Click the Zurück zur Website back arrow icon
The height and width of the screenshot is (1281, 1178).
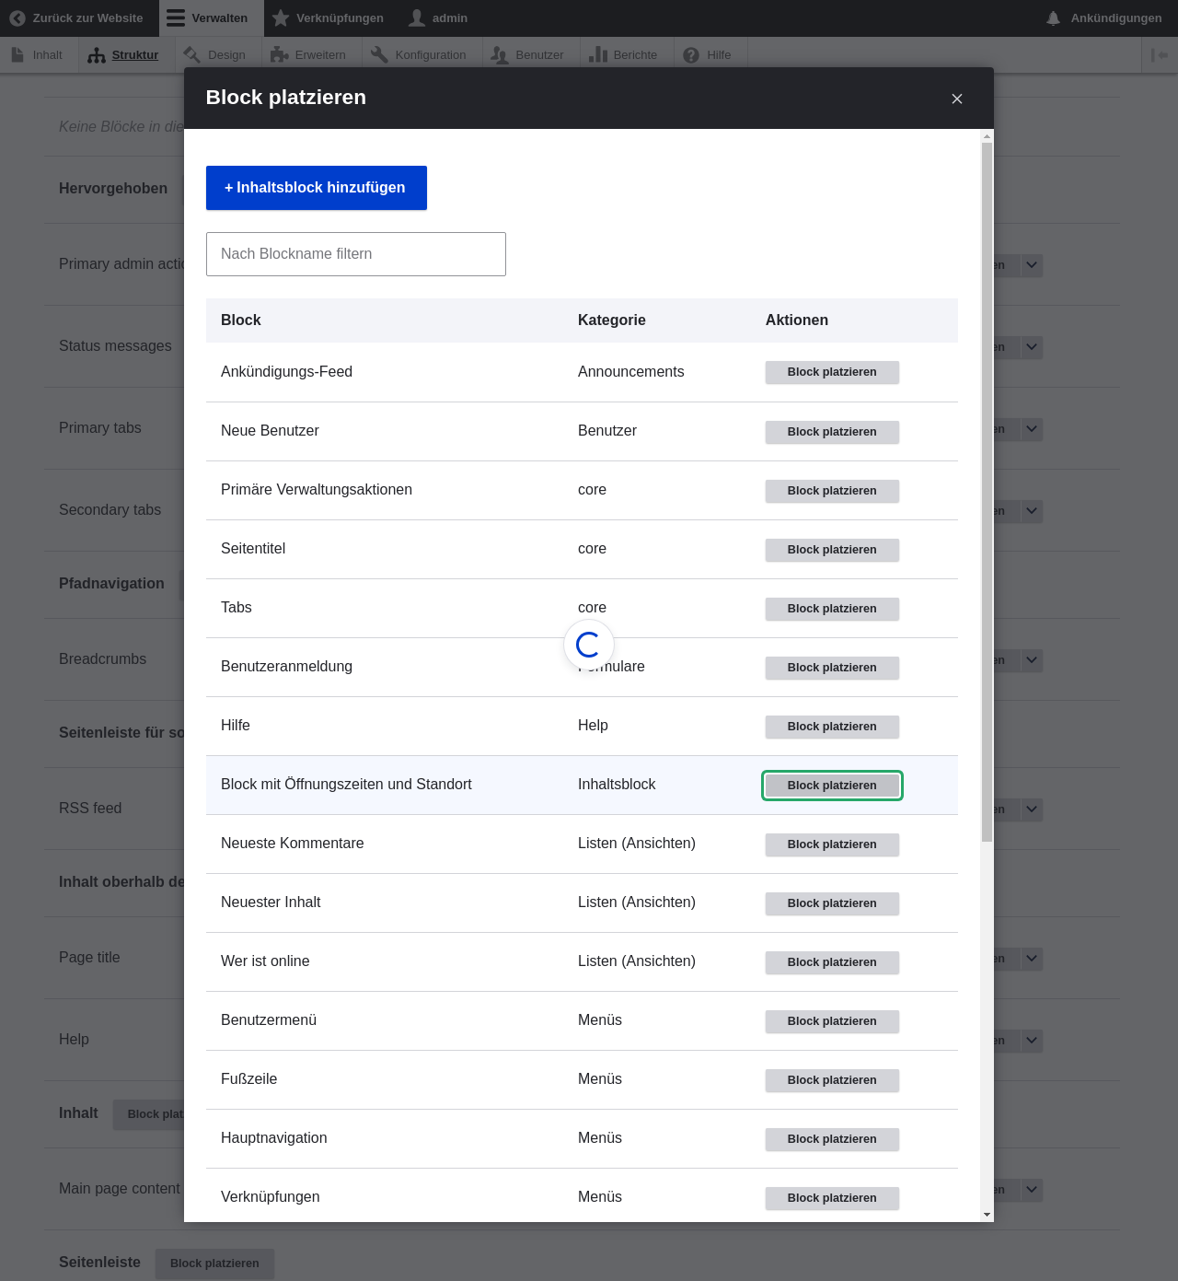click(x=17, y=18)
